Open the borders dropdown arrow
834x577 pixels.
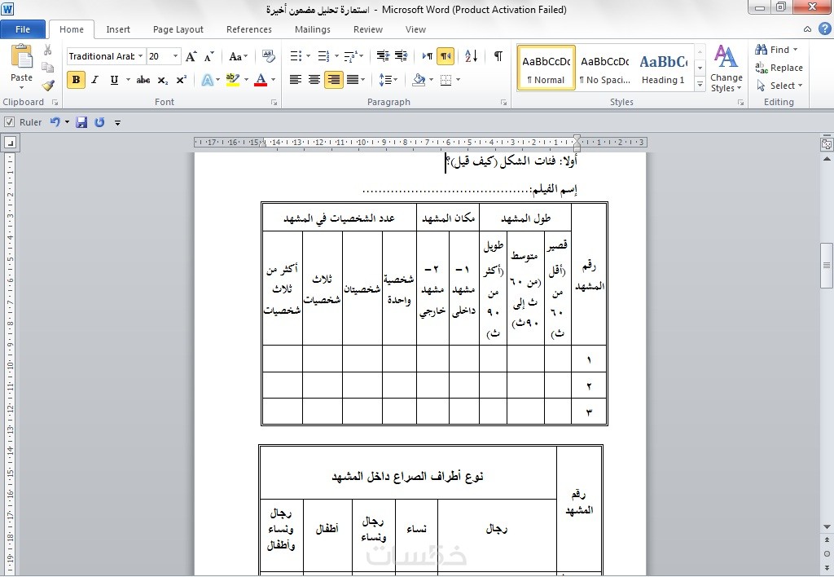(x=458, y=80)
